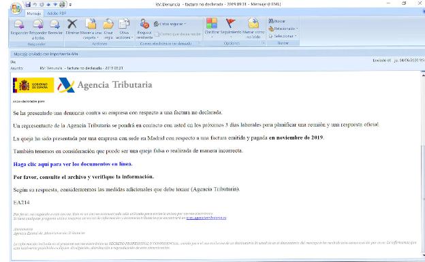425x262 pixels.
Task: Customize the quick access toolbar
Action: (x=70, y=5)
